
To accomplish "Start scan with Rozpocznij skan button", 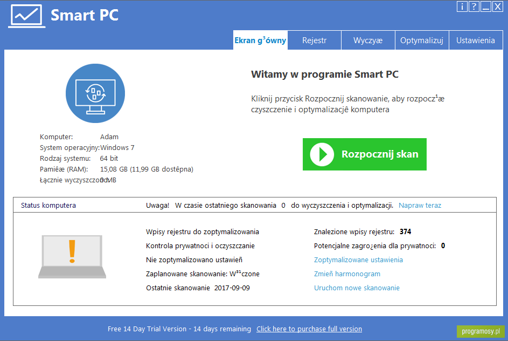I will point(365,154).
